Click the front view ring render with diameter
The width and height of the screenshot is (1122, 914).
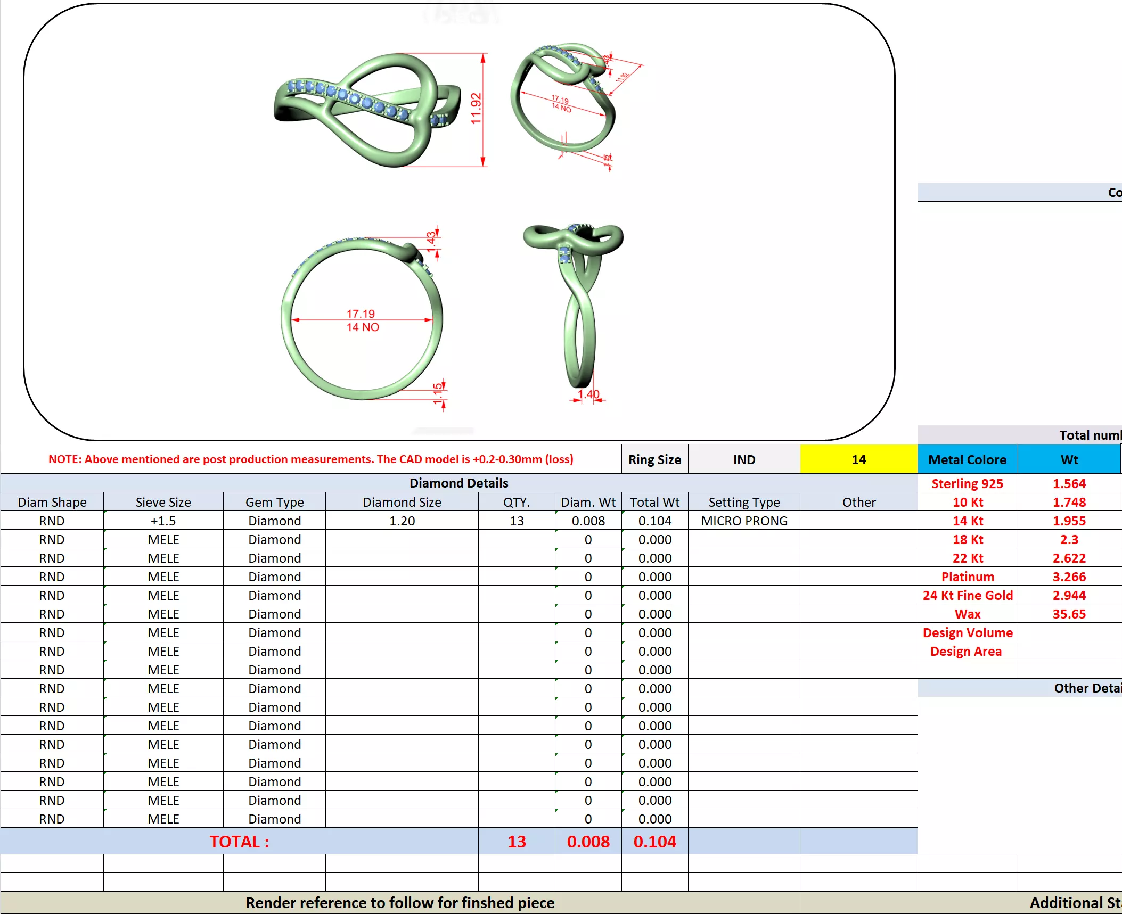click(x=362, y=318)
